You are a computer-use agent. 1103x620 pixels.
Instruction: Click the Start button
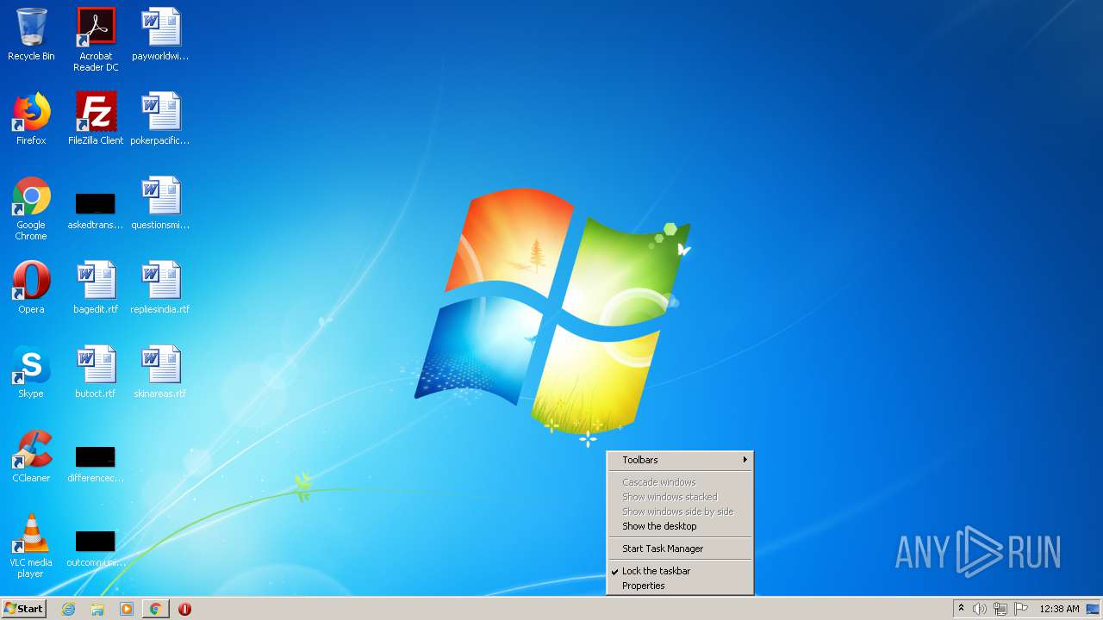coord(24,609)
